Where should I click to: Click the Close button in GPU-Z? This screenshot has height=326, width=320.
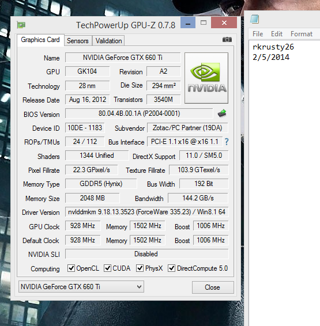coord(213,287)
